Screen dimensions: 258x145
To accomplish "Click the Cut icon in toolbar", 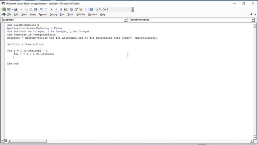I will tap(21, 9).
